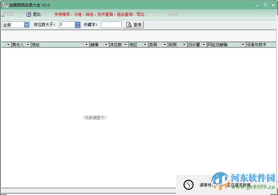This screenshot has height=195, width=278.
Task: Open the 床位数 column filter dropdown
Action: click(126, 45)
